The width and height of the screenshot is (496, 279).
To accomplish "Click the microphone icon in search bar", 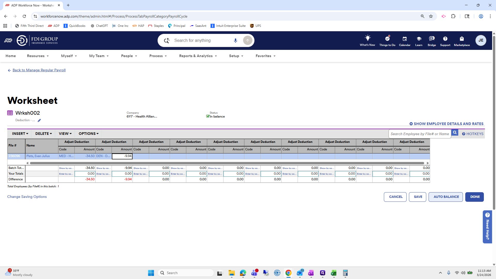I will click(235, 41).
